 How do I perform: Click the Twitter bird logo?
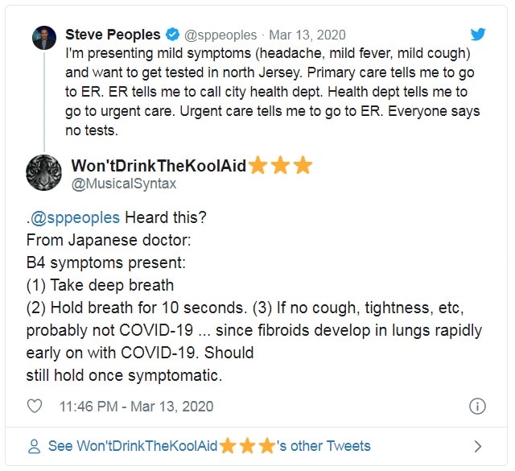click(x=479, y=34)
